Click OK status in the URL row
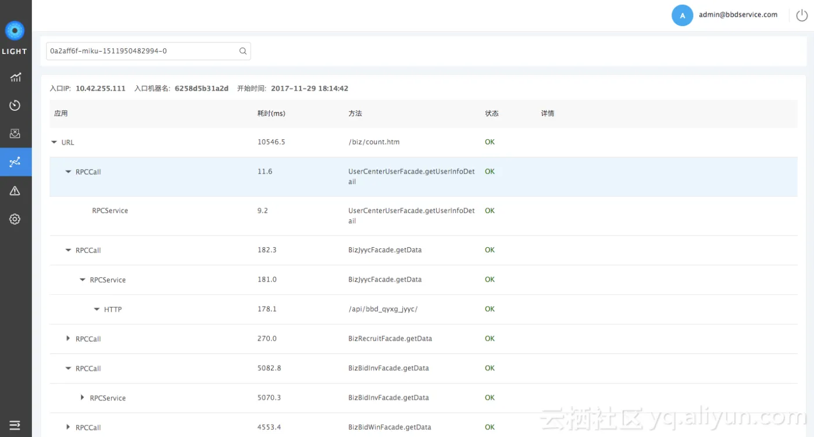The image size is (814, 437). pos(490,142)
